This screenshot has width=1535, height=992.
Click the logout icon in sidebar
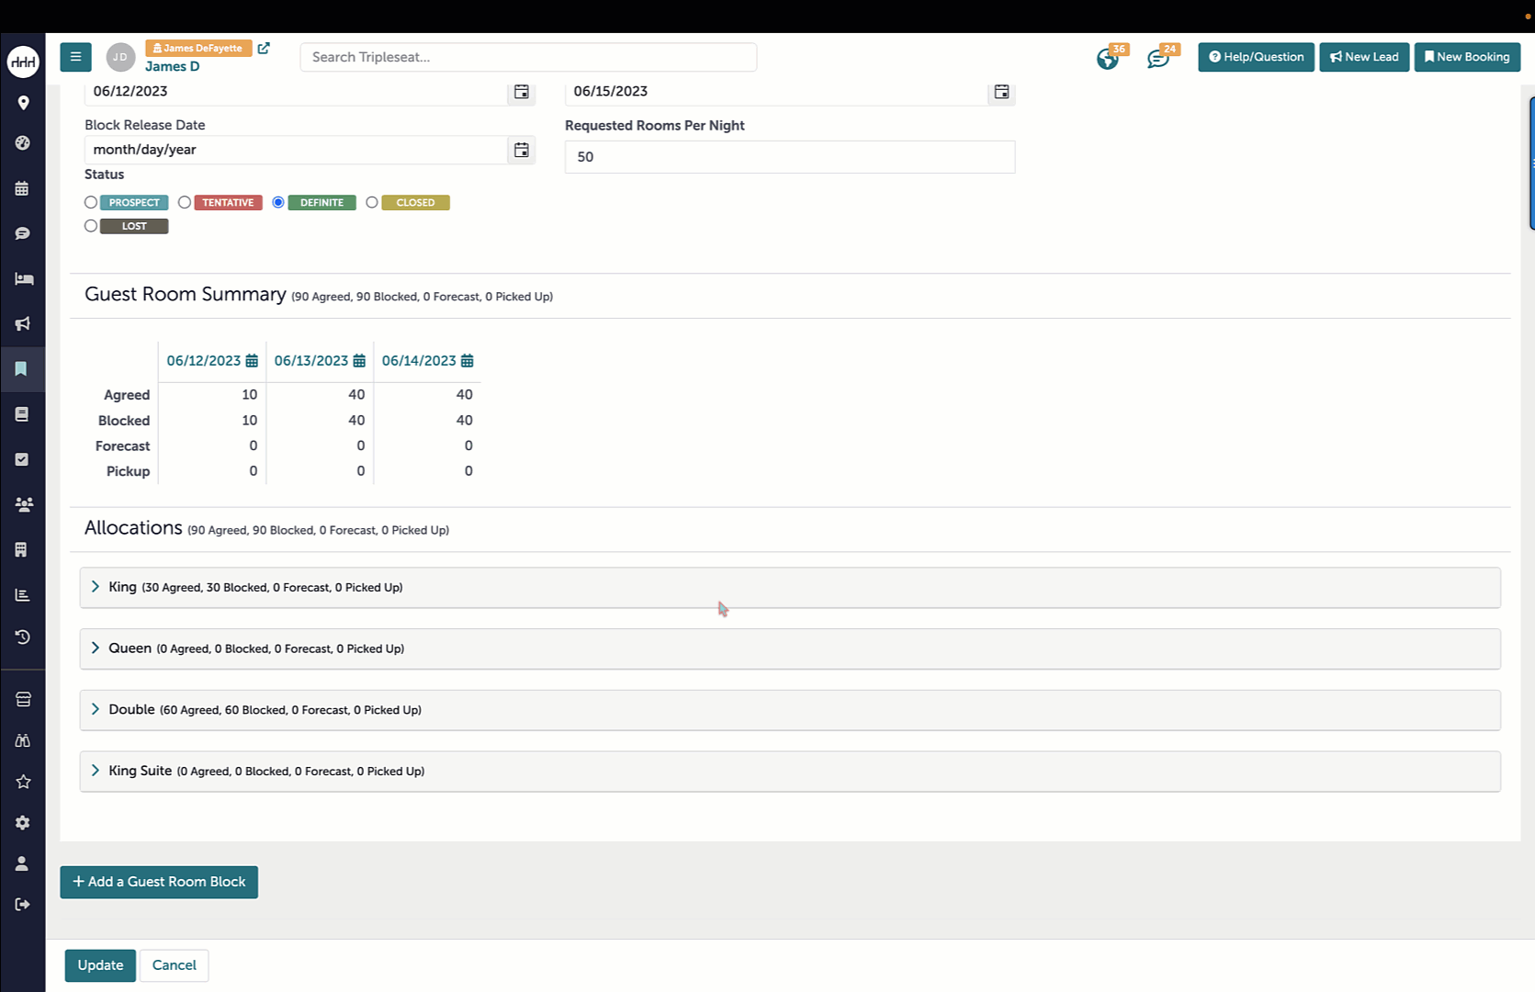23,905
